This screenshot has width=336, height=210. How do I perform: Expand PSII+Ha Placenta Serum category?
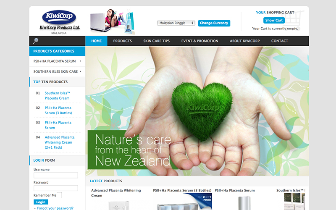[57, 61]
